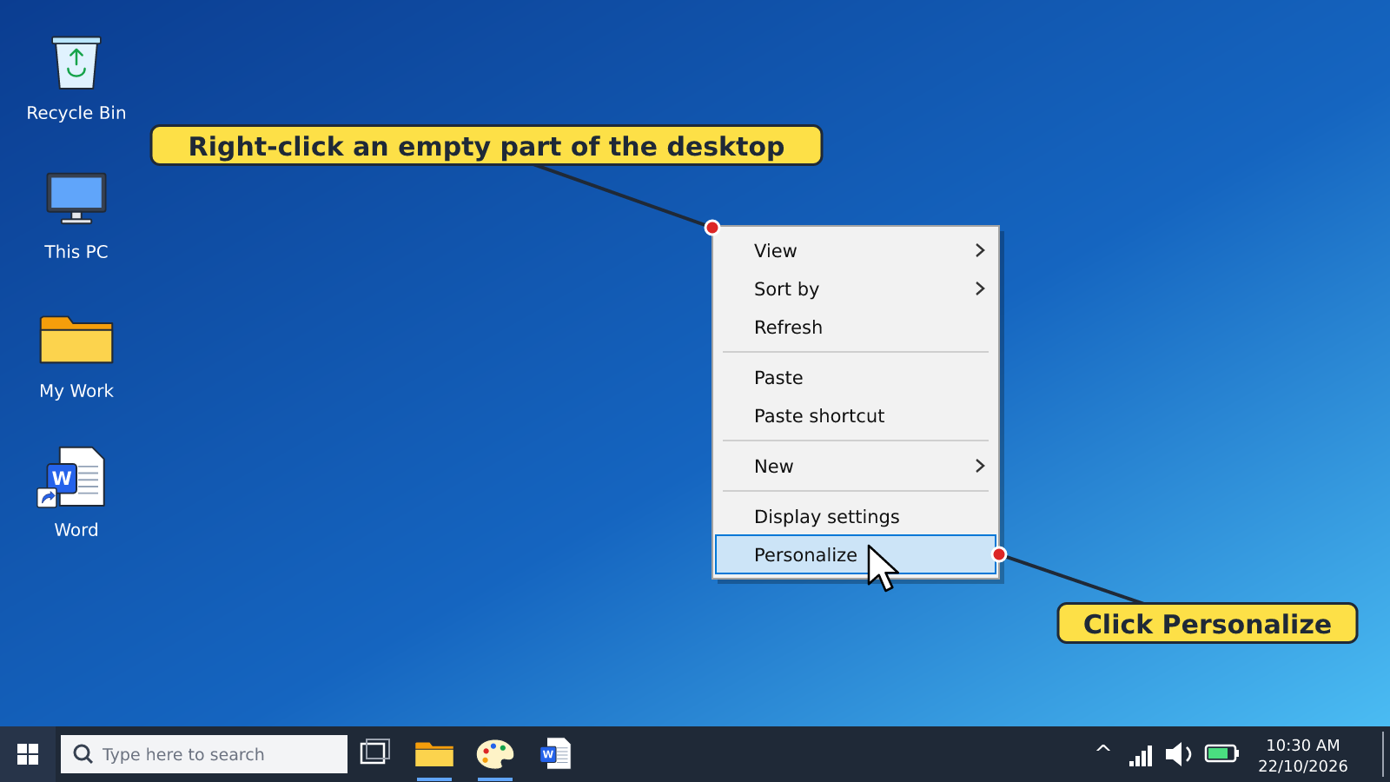
Task: Open Display settings from context menu
Action: [x=856, y=516]
